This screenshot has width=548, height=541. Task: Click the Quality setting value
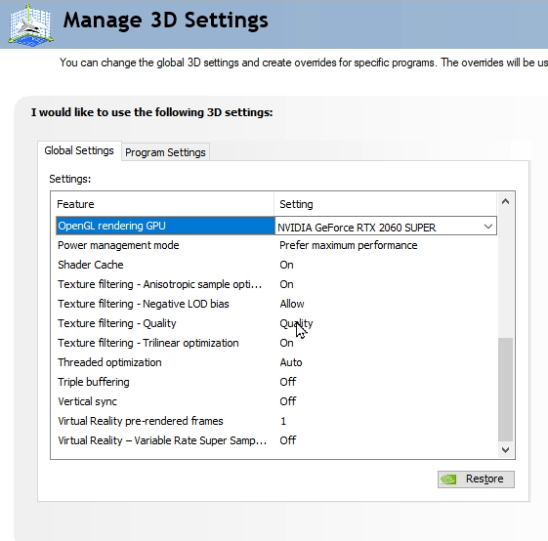coord(296,323)
